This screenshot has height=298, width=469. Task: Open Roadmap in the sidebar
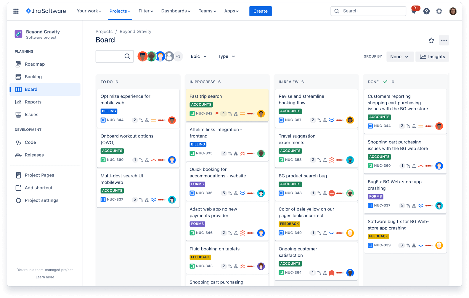coord(35,64)
